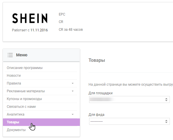The width and height of the screenshot is (173, 140).
Task: Click the Товары page heading
Action: [x=97, y=60]
